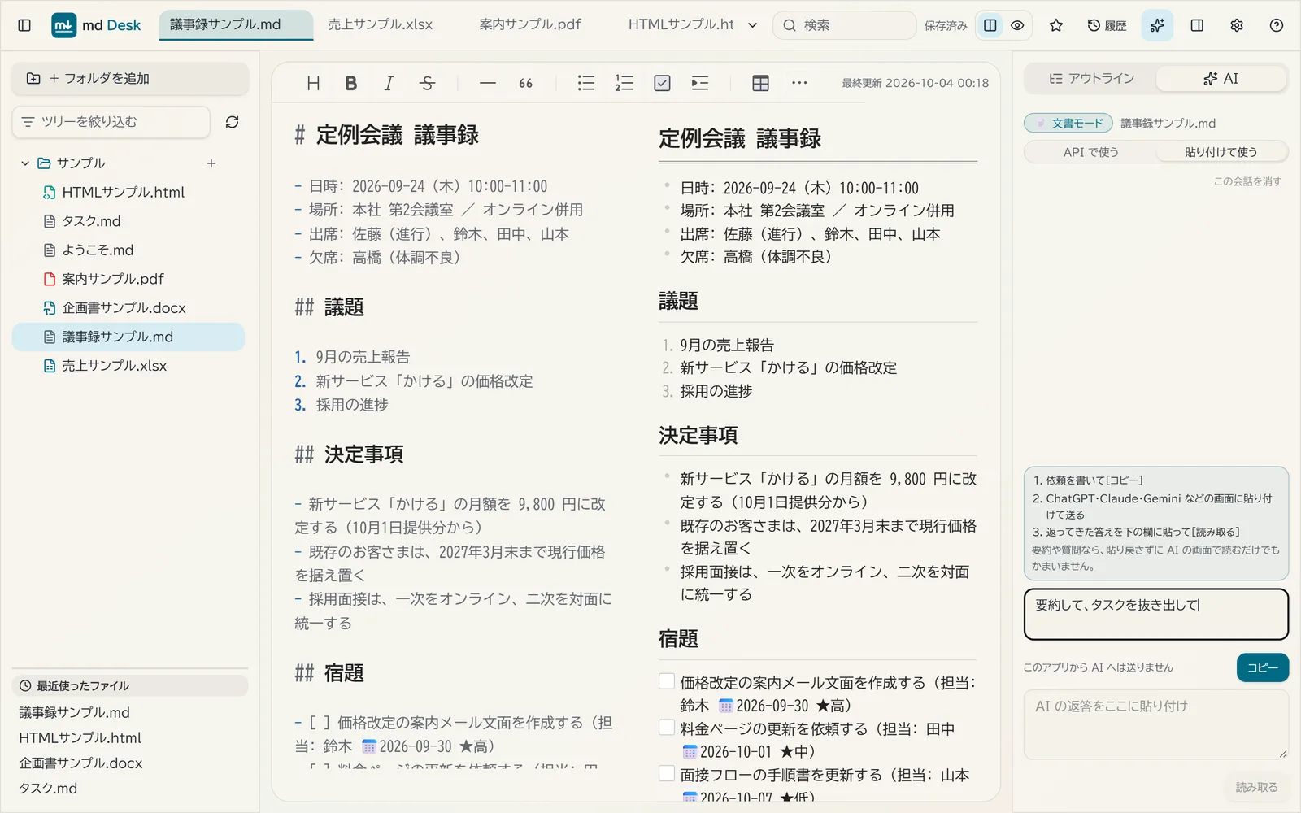This screenshot has height=813, width=1301.
Task: Open the 履歴 history panel
Action: pyautogui.click(x=1107, y=25)
